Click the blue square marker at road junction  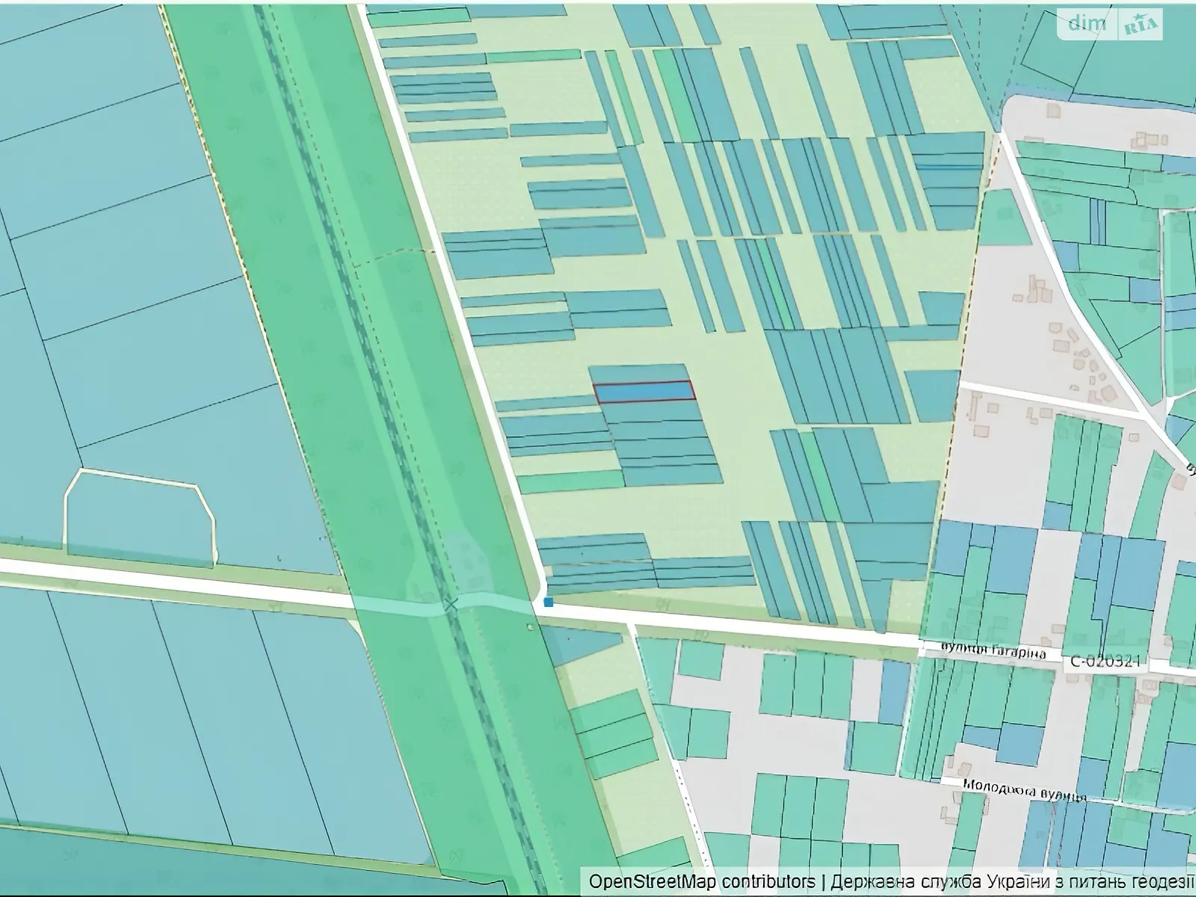coord(548,602)
